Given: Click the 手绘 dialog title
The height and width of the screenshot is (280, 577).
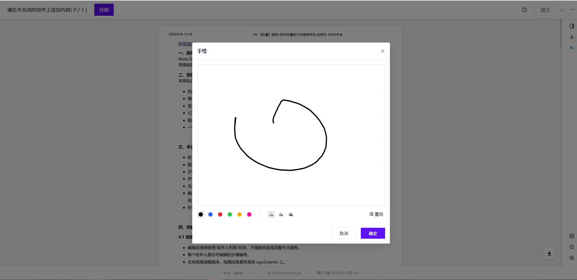Looking at the screenshot, I should point(202,51).
